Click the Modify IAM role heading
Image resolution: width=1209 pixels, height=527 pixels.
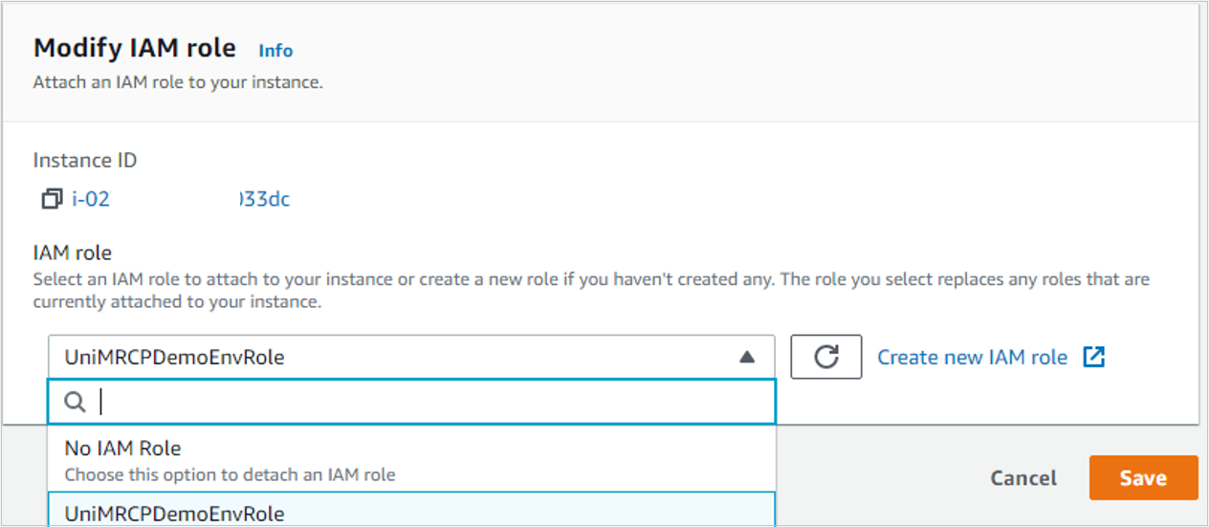[135, 49]
